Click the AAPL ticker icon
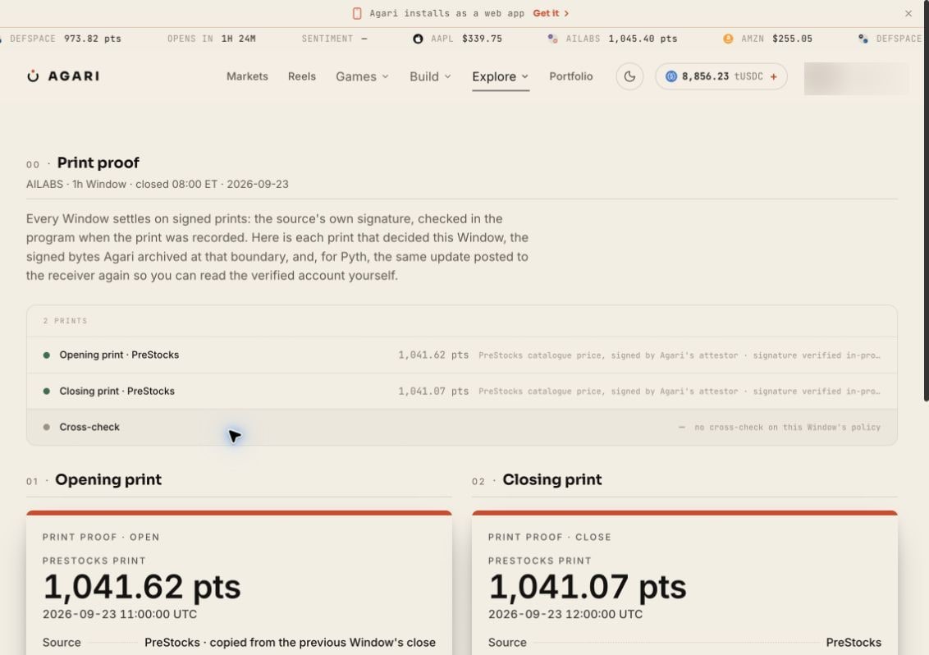This screenshot has width=929, height=655. 418,39
